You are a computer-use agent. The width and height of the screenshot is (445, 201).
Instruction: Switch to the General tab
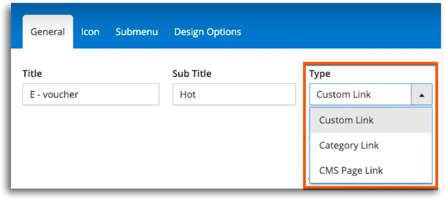click(x=48, y=31)
